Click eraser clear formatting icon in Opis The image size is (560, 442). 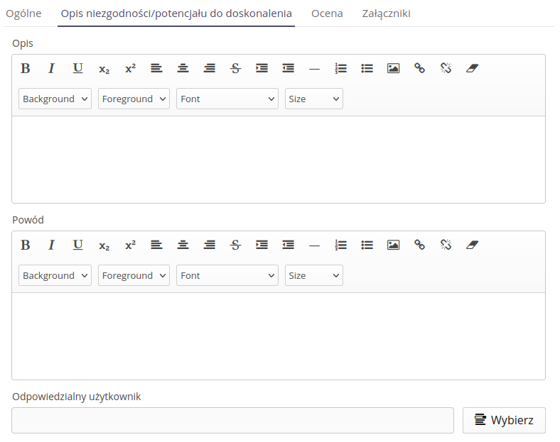[x=473, y=68]
